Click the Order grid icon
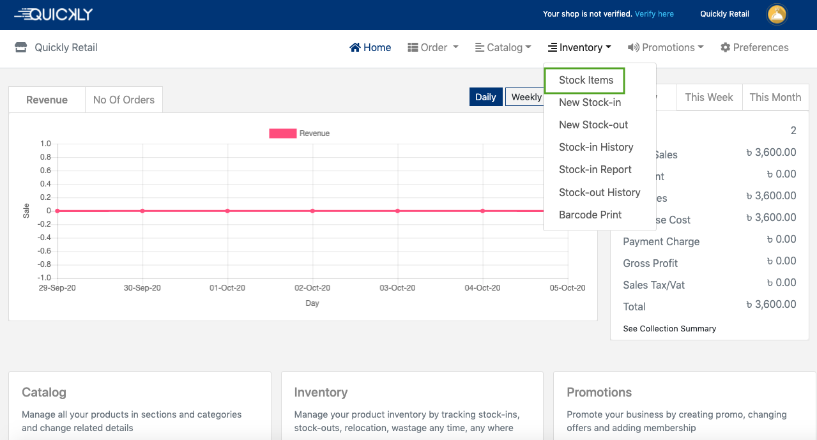 [413, 48]
